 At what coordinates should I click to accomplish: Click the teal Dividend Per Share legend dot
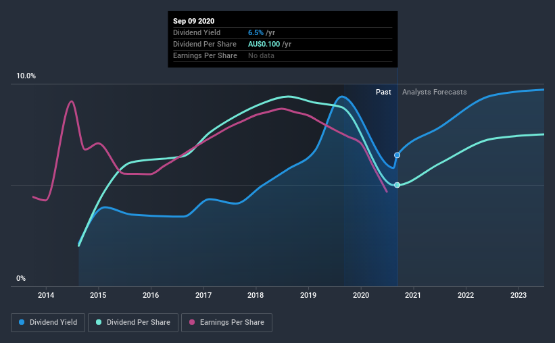tap(99, 322)
